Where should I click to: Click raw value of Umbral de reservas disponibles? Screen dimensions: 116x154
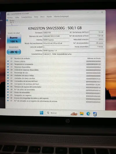[x=93, y=70]
